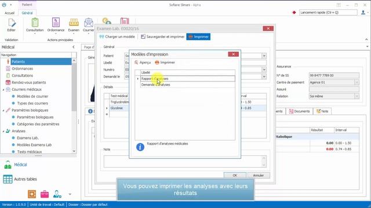
Task: Open Examens Lab. item
Action: click(28, 138)
